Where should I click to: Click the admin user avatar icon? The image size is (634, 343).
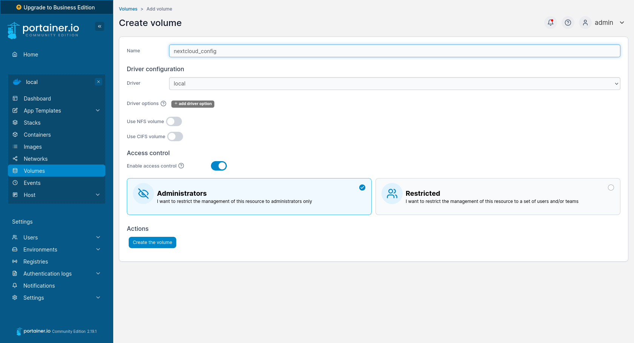[x=585, y=23]
